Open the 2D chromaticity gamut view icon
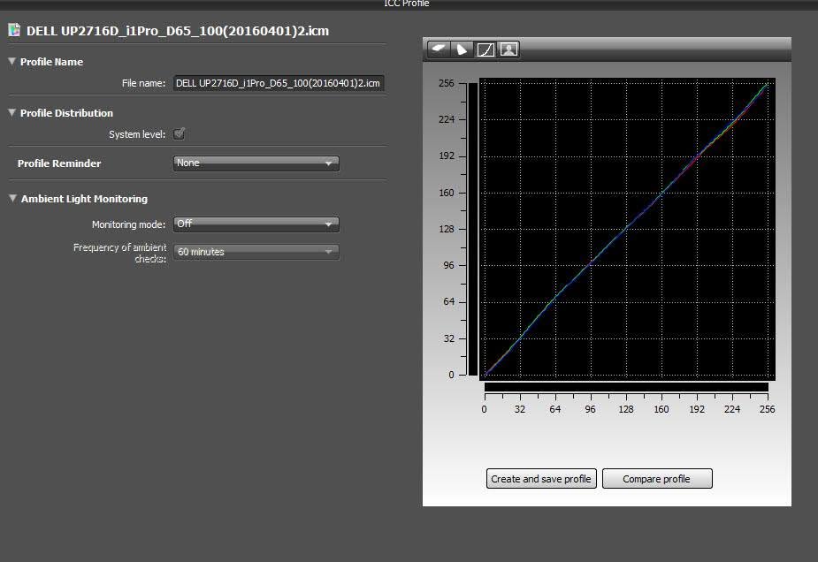Screen dimensions: 818x562 pos(461,49)
